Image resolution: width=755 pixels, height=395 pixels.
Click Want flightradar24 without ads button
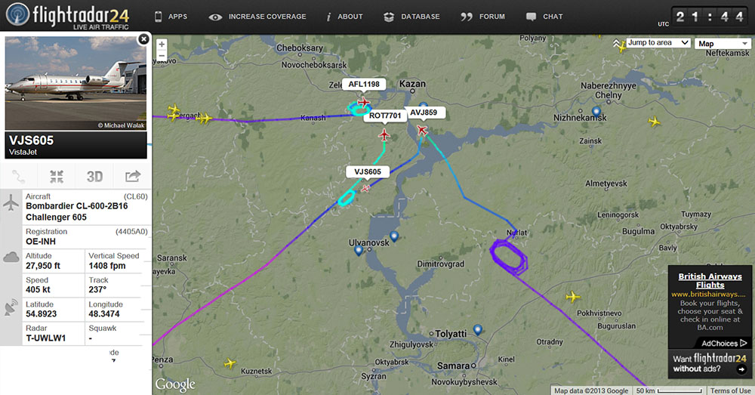(710, 363)
